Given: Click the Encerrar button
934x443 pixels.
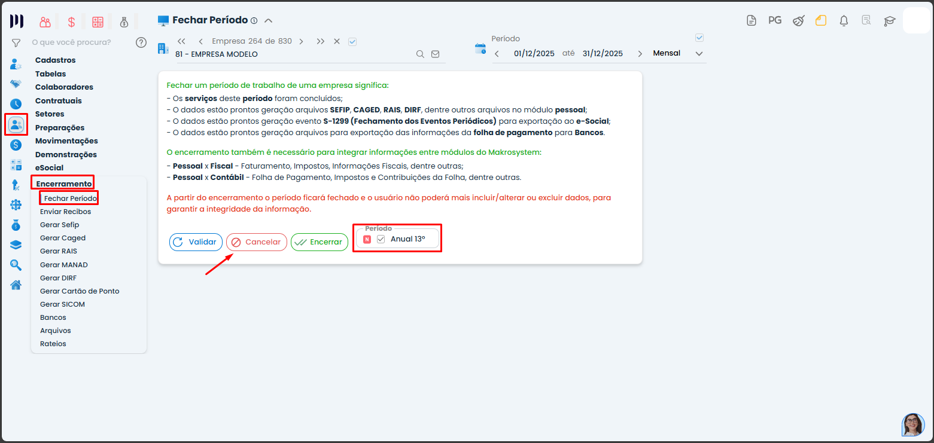Looking at the screenshot, I should point(320,242).
